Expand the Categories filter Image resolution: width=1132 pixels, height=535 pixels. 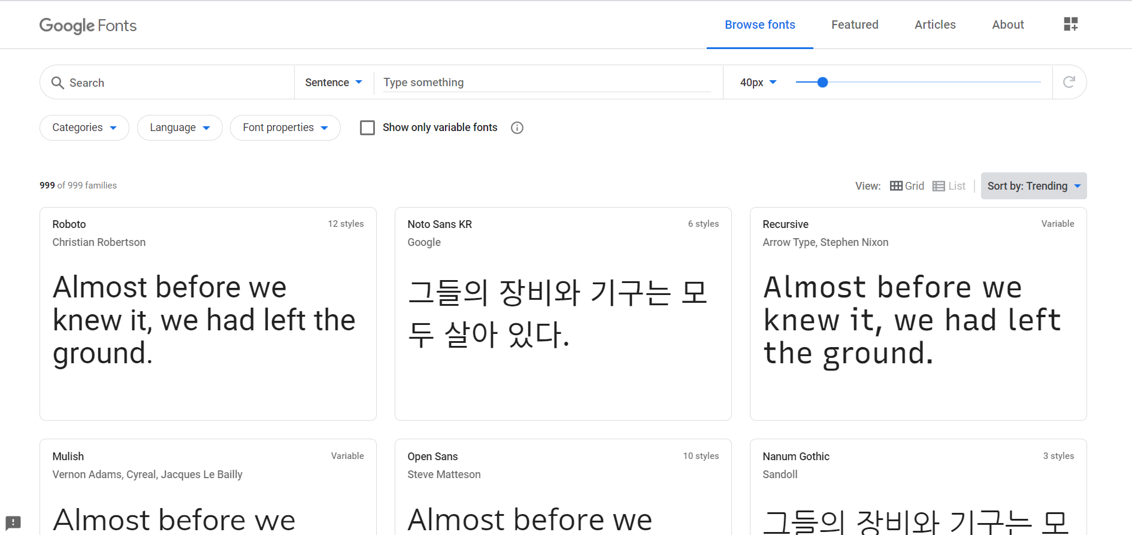coord(84,127)
